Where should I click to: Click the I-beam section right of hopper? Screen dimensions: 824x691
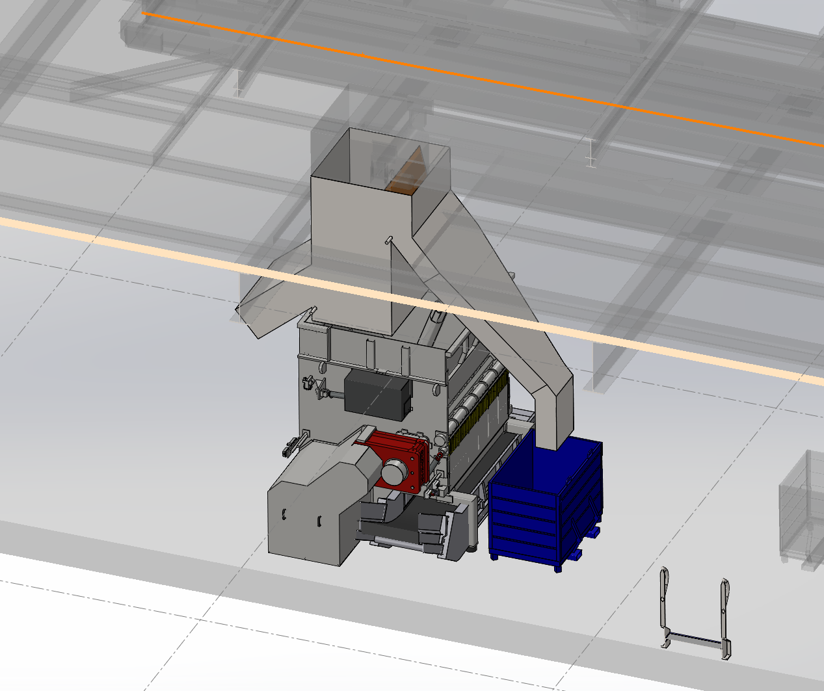coord(590,153)
